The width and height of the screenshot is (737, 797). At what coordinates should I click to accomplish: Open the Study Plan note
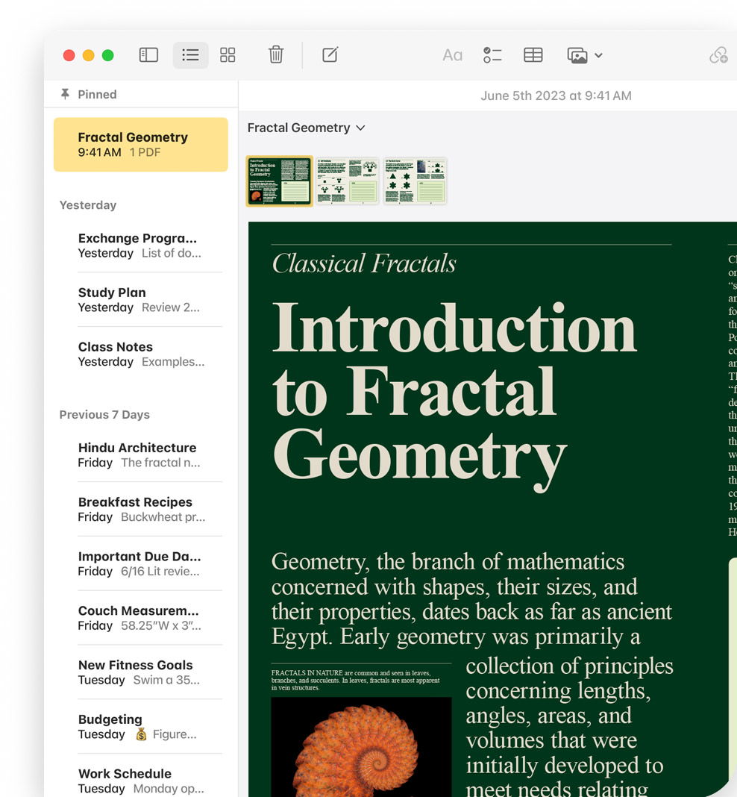coord(140,299)
